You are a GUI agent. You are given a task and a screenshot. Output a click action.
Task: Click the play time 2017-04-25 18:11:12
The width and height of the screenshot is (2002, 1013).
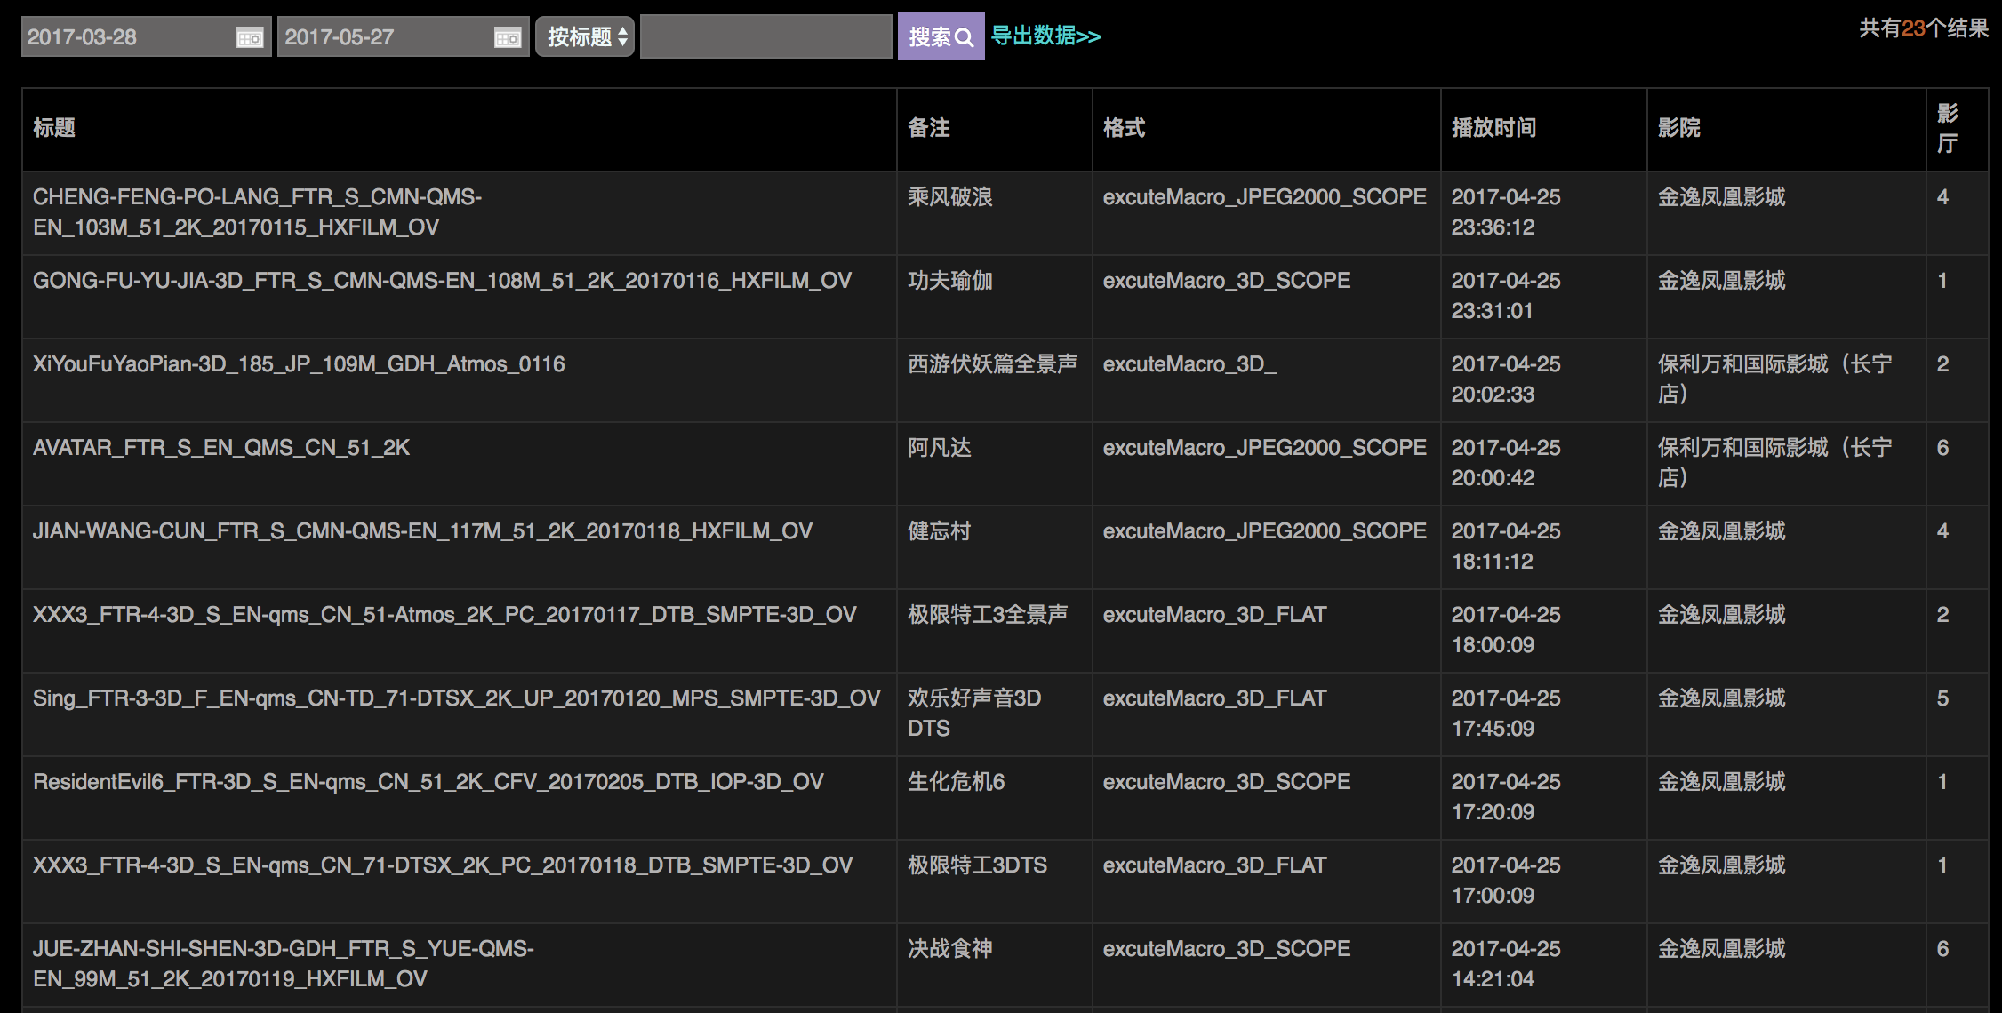point(1506,546)
